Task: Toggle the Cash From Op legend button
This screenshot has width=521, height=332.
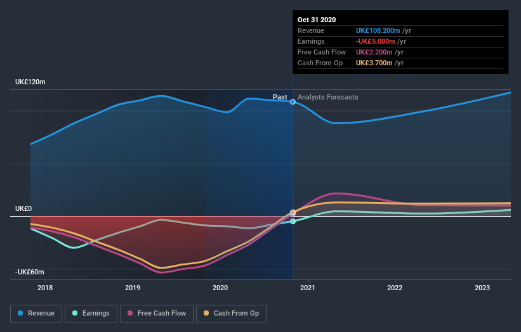Action: click(231, 314)
